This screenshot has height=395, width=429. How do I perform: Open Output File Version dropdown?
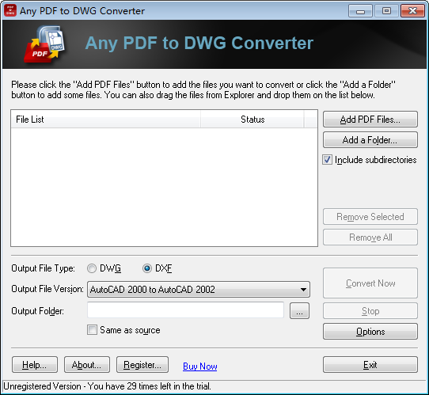(x=199, y=289)
